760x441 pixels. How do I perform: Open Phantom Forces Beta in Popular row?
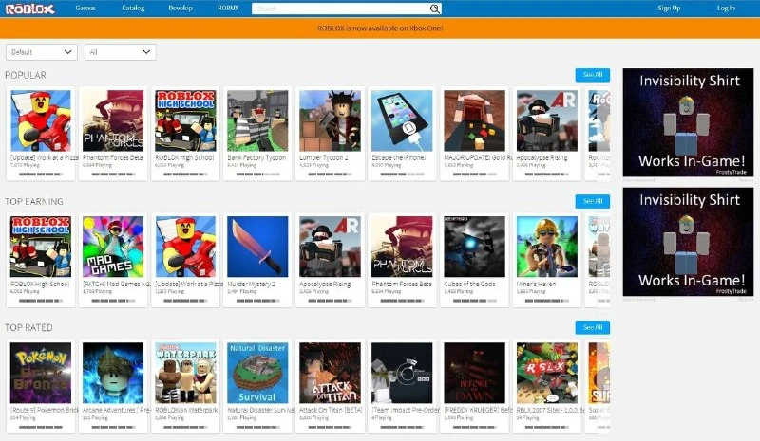tap(113, 120)
